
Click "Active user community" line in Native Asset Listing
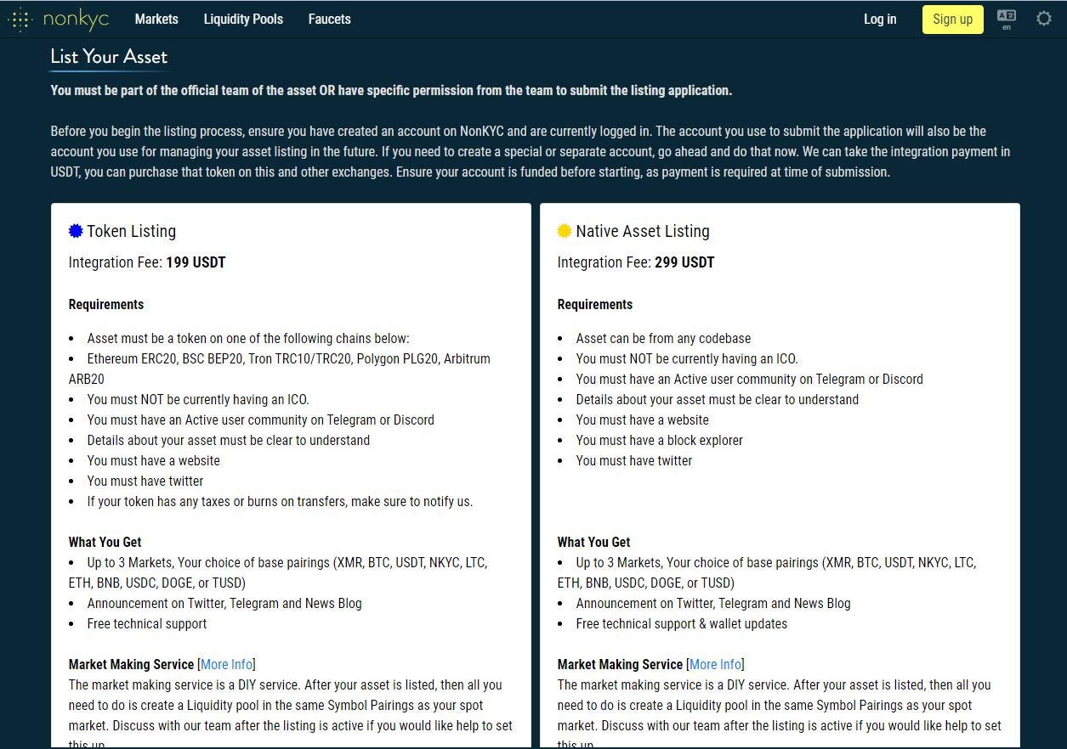[749, 379]
